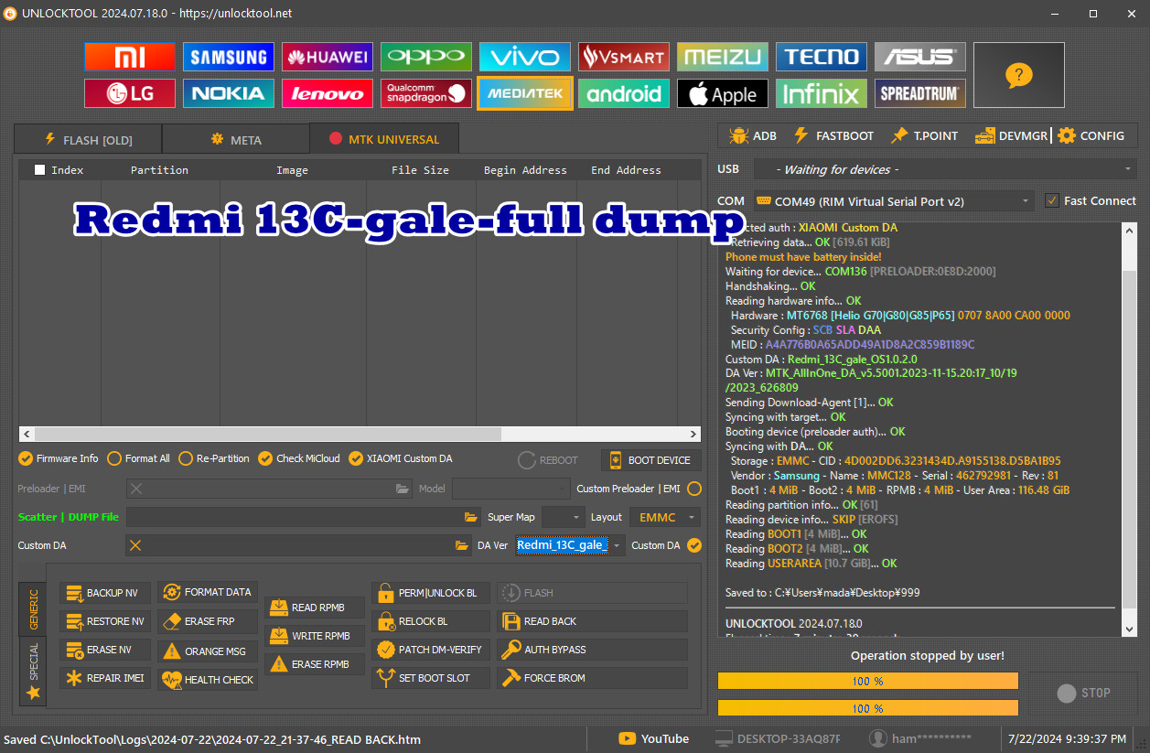Open the T.POINT test point viewer
This screenshot has width=1150, height=753.
point(924,135)
